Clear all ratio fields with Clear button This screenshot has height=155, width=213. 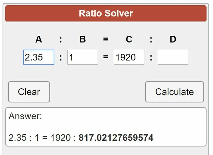29,92
